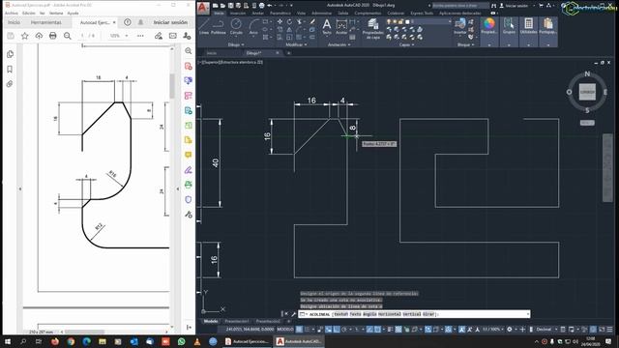This screenshot has height=348, width=619.
Task: Select the Círculo tool in AutoCAD ribbon
Action: [236, 27]
